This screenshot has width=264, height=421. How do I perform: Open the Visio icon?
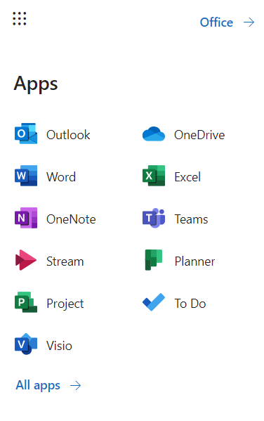pos(26,344)
